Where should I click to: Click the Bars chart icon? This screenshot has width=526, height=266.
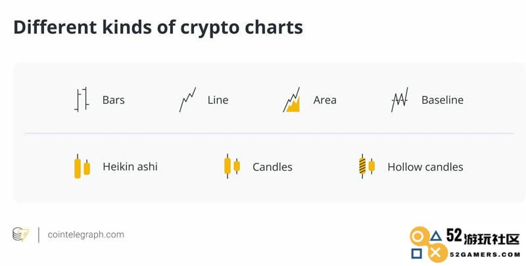pos(82,99)
